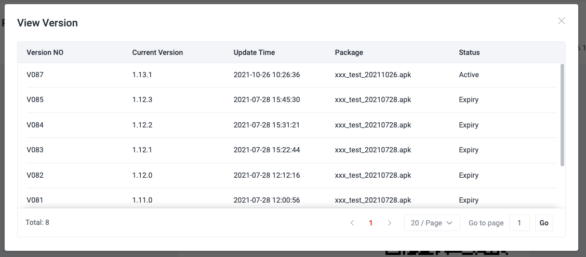586x257 pixels.
Task: Click the Status column header
Action: click(x=469, y=53)
